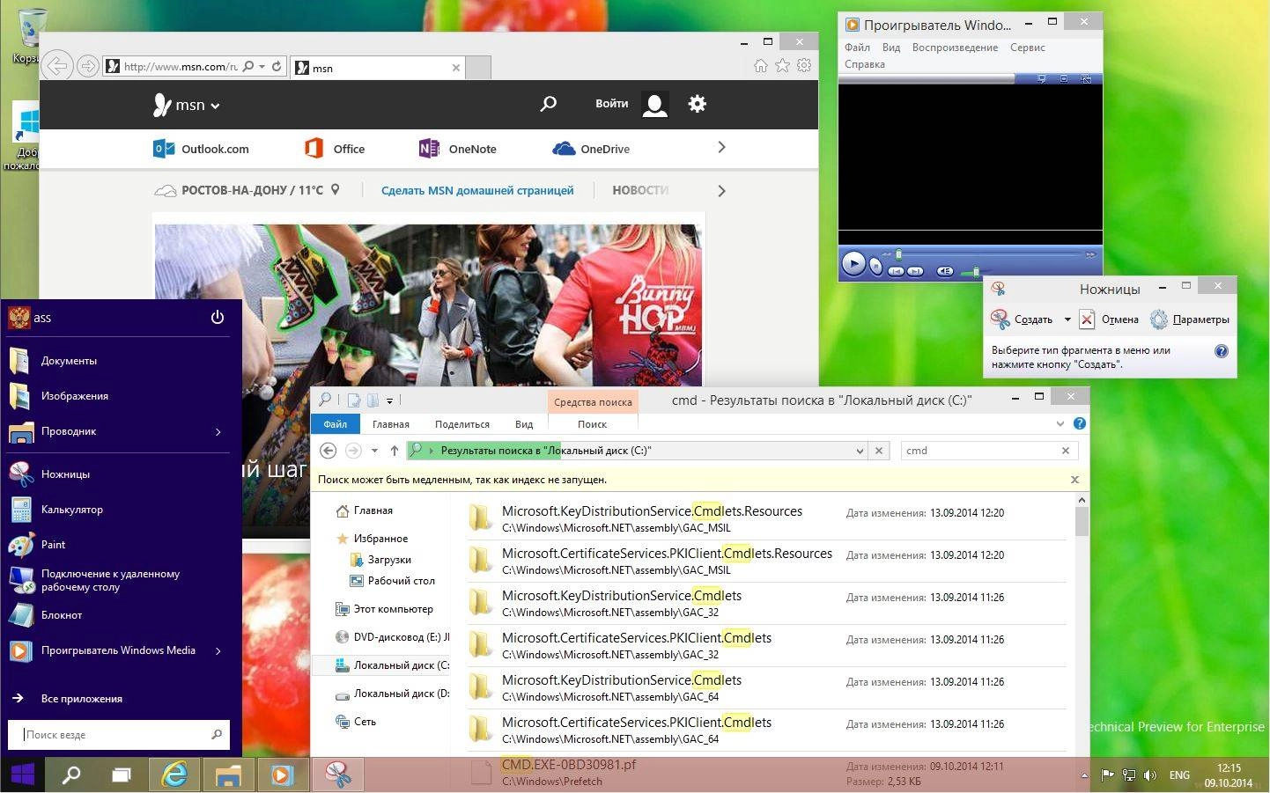Open Explorer recent locations dropdown arrow
This screenshot has height=793, width=1270.
(374, 451)
